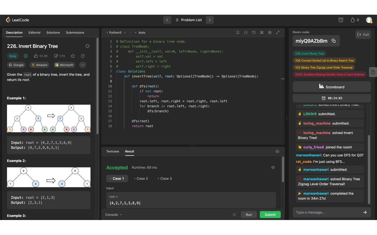Open the Python3 language dropdown
Screen dimensions: 377x235
(x=116, y=33)
